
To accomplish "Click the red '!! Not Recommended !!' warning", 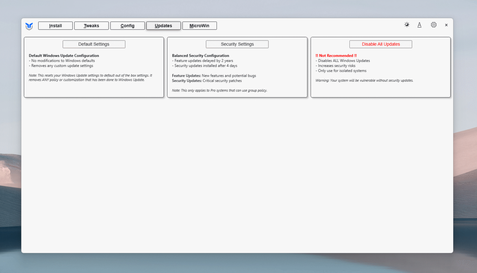I will coord(336,56).
